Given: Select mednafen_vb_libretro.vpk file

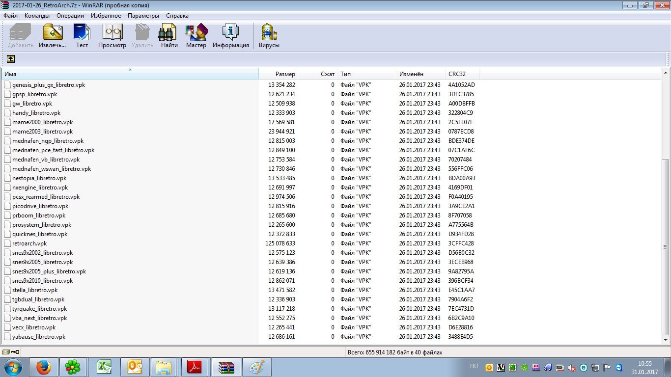Looking at the screenshot, I should [46, 160].
